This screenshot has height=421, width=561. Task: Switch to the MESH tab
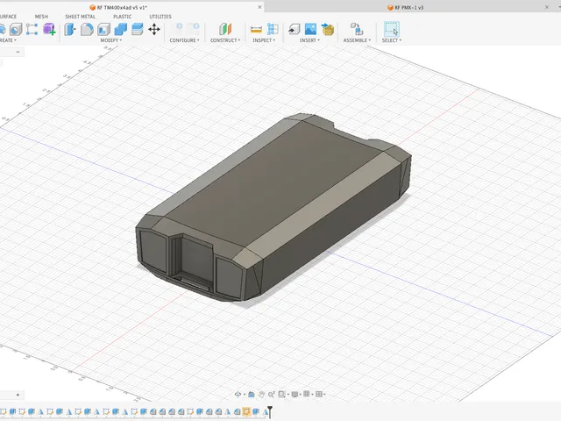pyautogui.click(x=41, y=17)
